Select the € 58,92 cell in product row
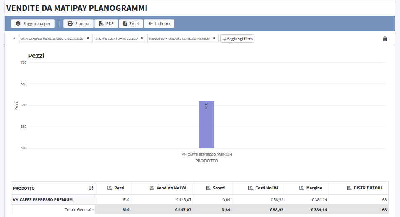Viewport: 400px width, 217px height. [259, 200]
